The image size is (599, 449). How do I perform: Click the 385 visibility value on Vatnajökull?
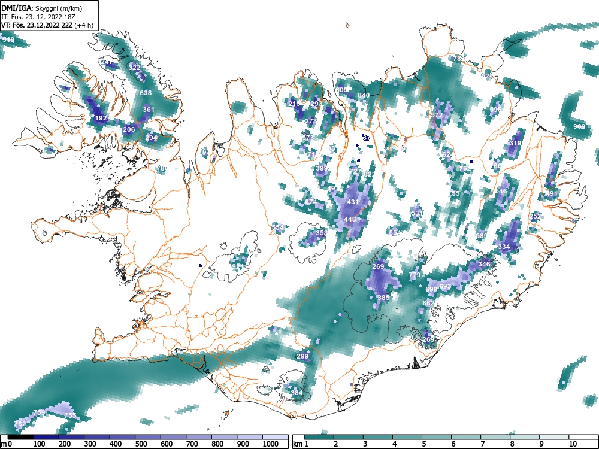pos(383,298)
